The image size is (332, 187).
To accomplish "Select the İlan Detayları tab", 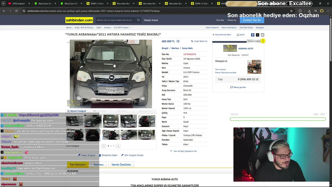I will 78,165.
